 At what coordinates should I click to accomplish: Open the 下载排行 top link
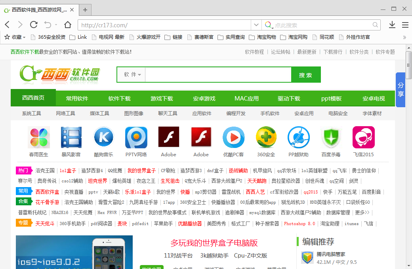pos(333,52)
